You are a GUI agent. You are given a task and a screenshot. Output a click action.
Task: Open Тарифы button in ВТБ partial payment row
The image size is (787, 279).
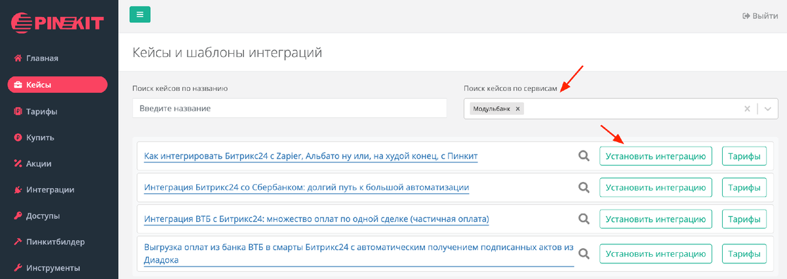point(744,219)
